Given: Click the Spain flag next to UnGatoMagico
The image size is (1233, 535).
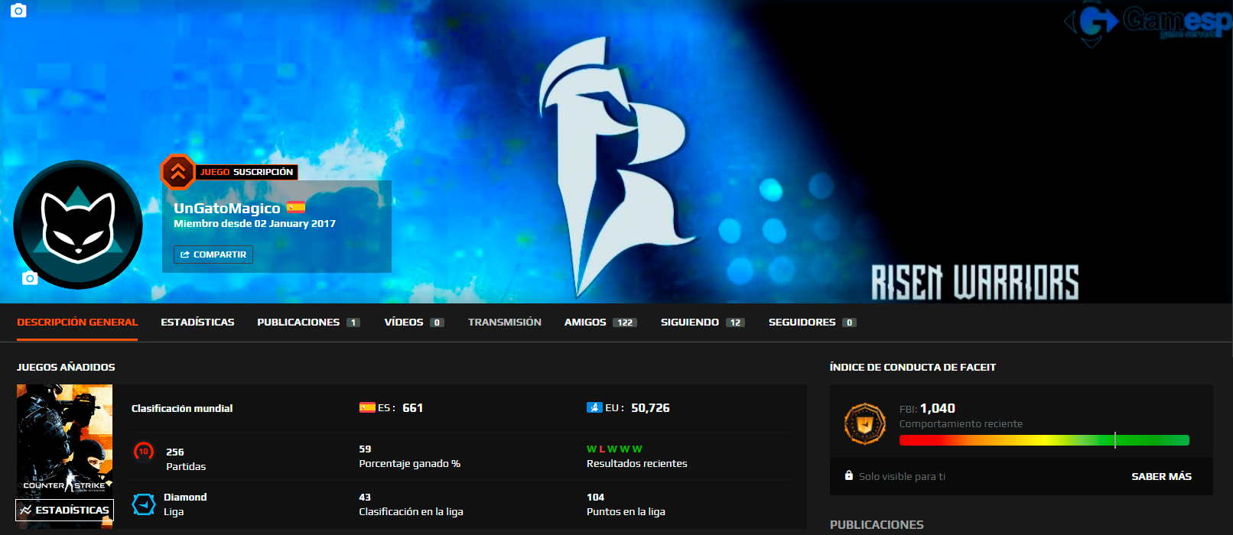Looking at the screenshot, I should pyautogui.click(x=296, y=207).
